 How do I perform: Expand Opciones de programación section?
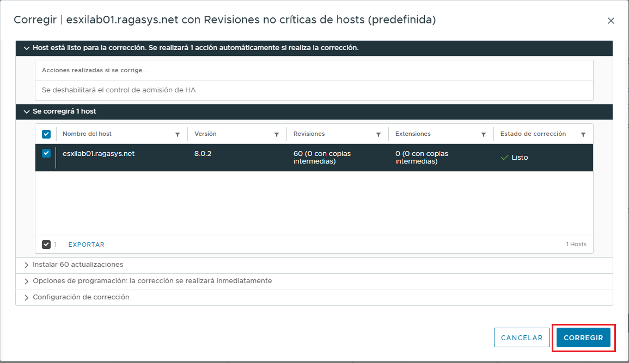point(26,281)
